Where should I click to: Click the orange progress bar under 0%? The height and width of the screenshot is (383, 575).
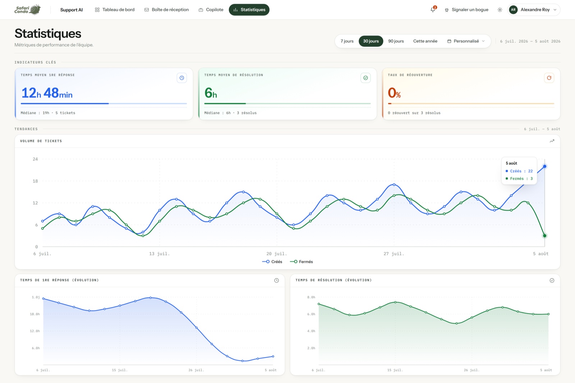click(x=471, y=103)
